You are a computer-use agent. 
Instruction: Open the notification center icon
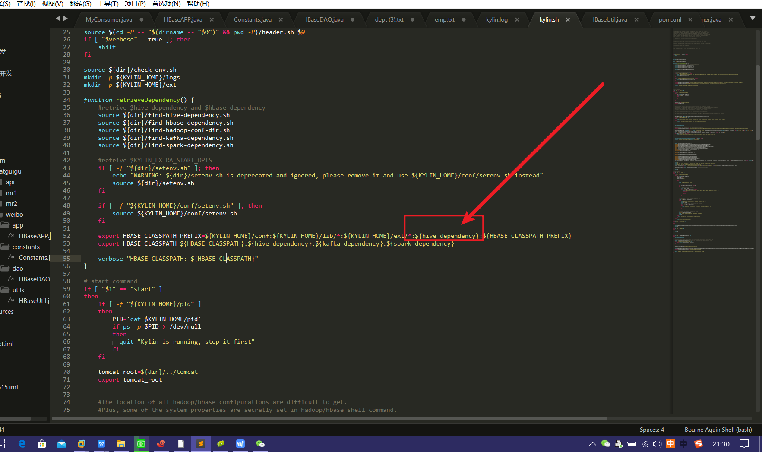pos(744,444)
